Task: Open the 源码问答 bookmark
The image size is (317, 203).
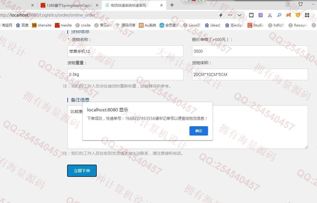Action: click(125, 25)
